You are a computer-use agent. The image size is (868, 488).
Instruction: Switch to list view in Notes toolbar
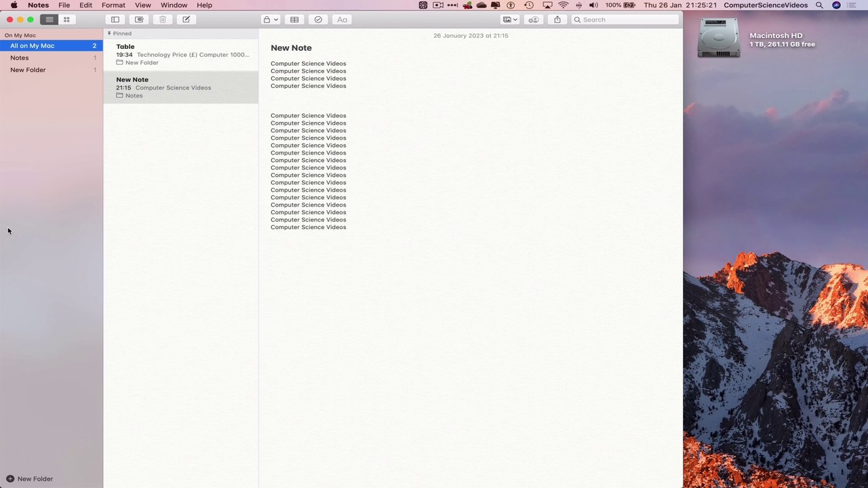coord(49,20)
